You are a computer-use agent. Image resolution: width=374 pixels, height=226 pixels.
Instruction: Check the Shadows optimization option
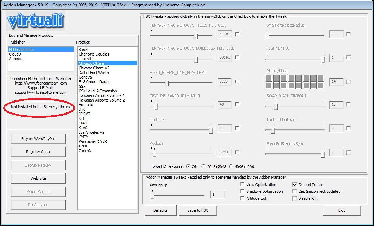(242, 191)
